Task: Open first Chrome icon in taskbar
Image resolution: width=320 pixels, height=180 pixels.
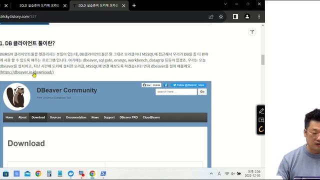Action: (x=38, y=173)
